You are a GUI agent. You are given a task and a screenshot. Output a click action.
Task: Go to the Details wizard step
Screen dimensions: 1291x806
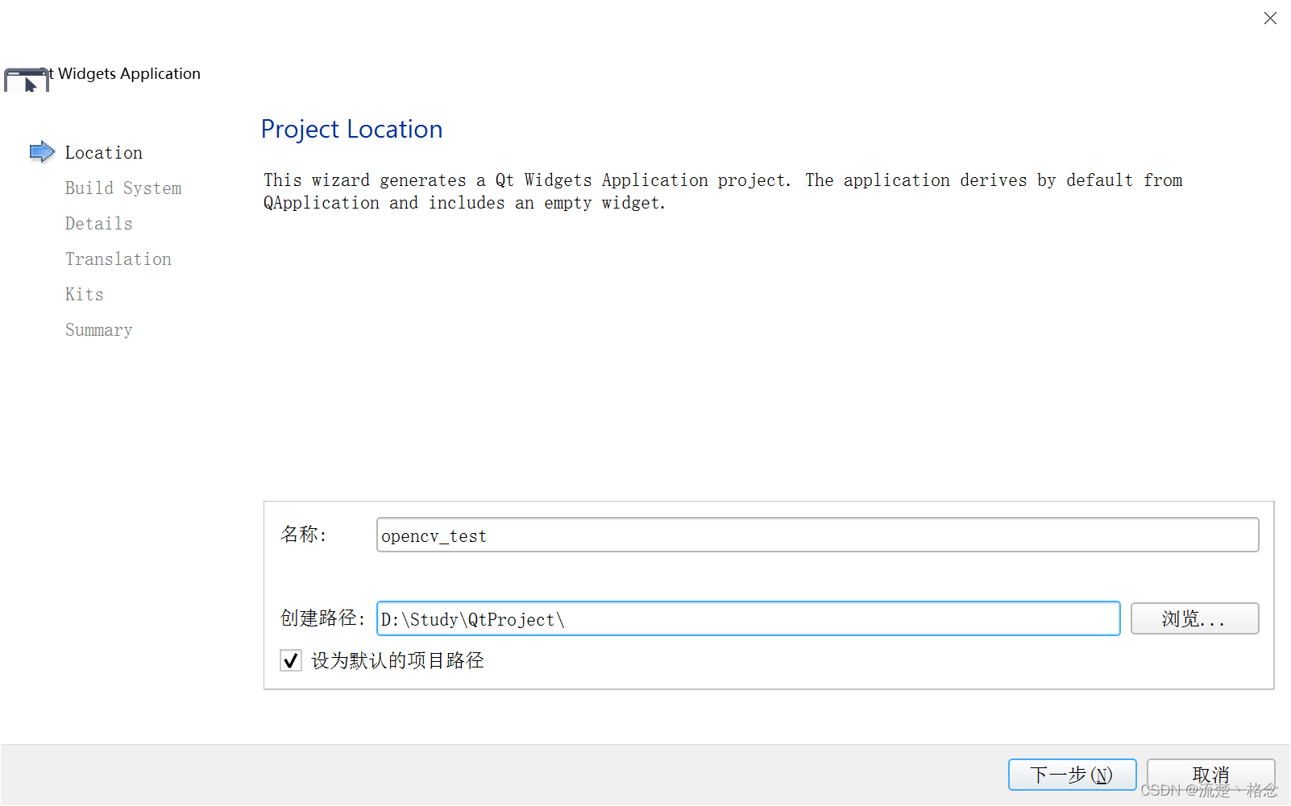(99, 223)
